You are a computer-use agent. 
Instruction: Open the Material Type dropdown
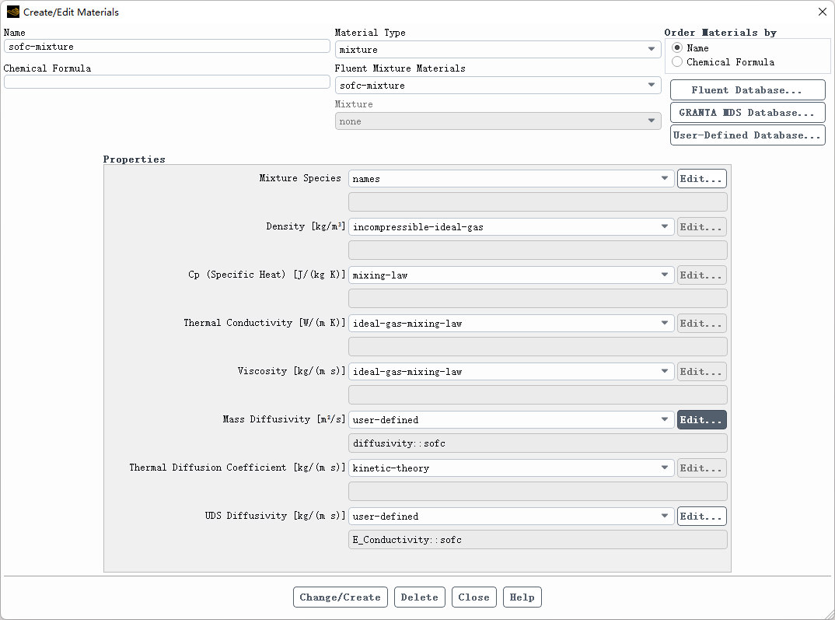498,50
